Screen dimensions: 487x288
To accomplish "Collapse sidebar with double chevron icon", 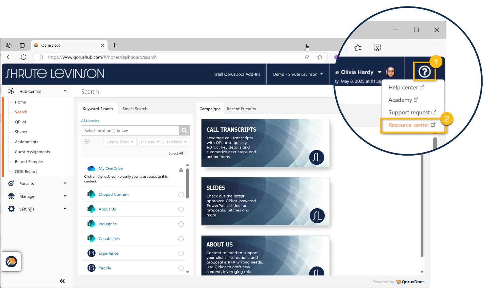I will (x=62, y=281).
